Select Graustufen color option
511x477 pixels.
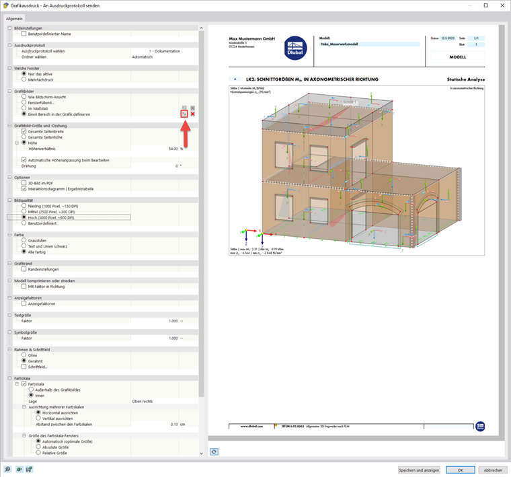click(24, 240)
